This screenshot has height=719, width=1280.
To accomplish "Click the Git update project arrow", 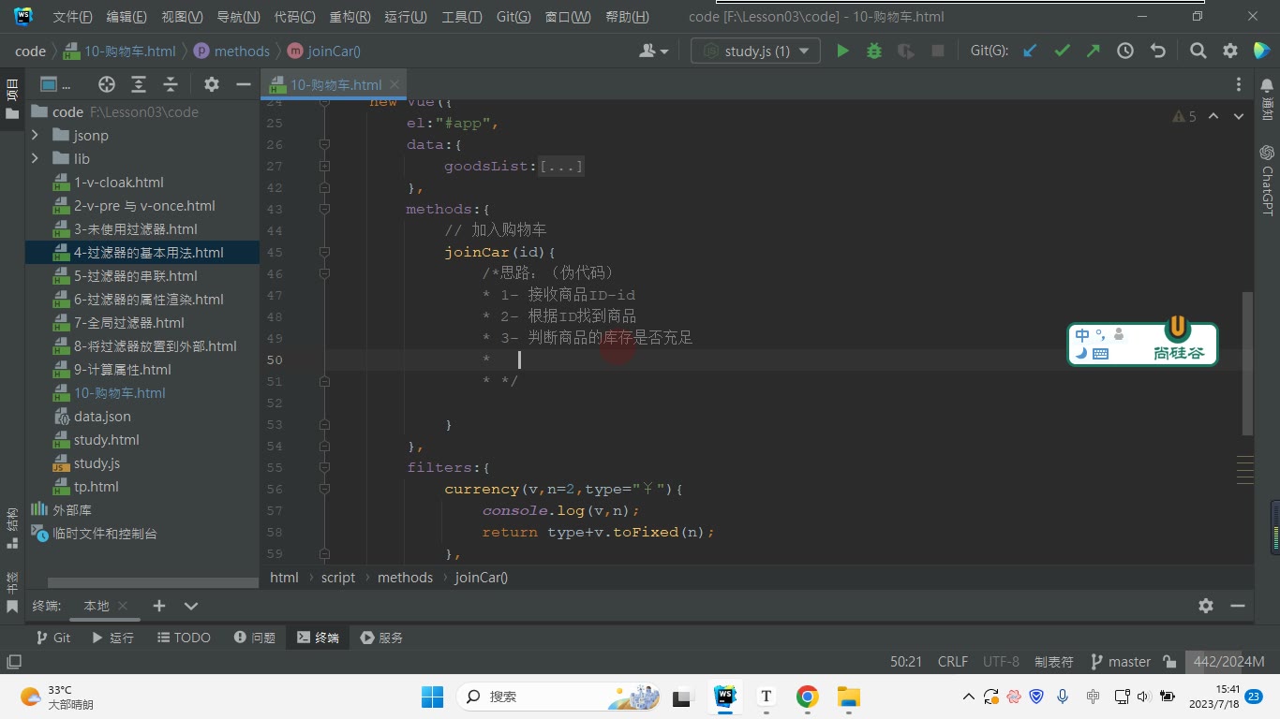I will pos(1030,51).
